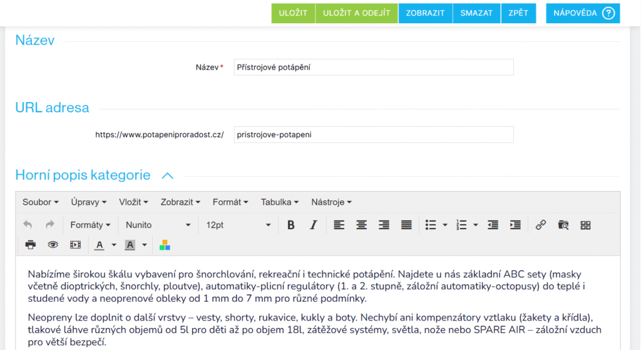Screen dimensions: 641x350
Task: Justify the text
Action: (406, 225)
